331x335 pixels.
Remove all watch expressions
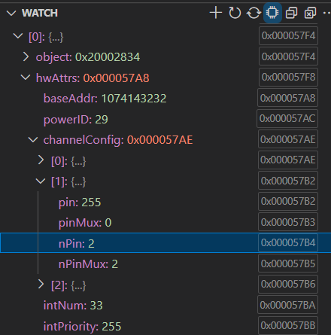pos(310,13)
